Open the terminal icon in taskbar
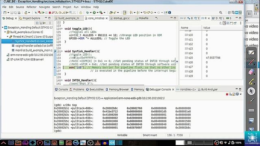The width and height of the screenshot is (260, 146). tap(47, 142)
